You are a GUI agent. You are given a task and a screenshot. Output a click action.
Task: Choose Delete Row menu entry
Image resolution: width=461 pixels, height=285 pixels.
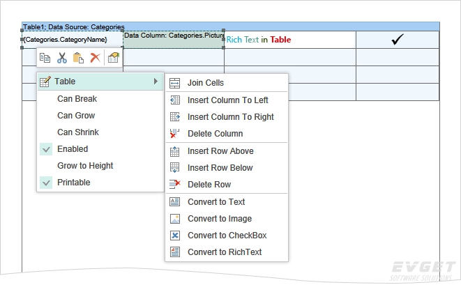227,185
